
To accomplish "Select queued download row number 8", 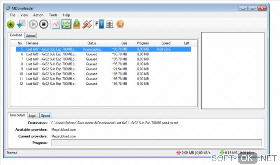I will tap(103, 64).
